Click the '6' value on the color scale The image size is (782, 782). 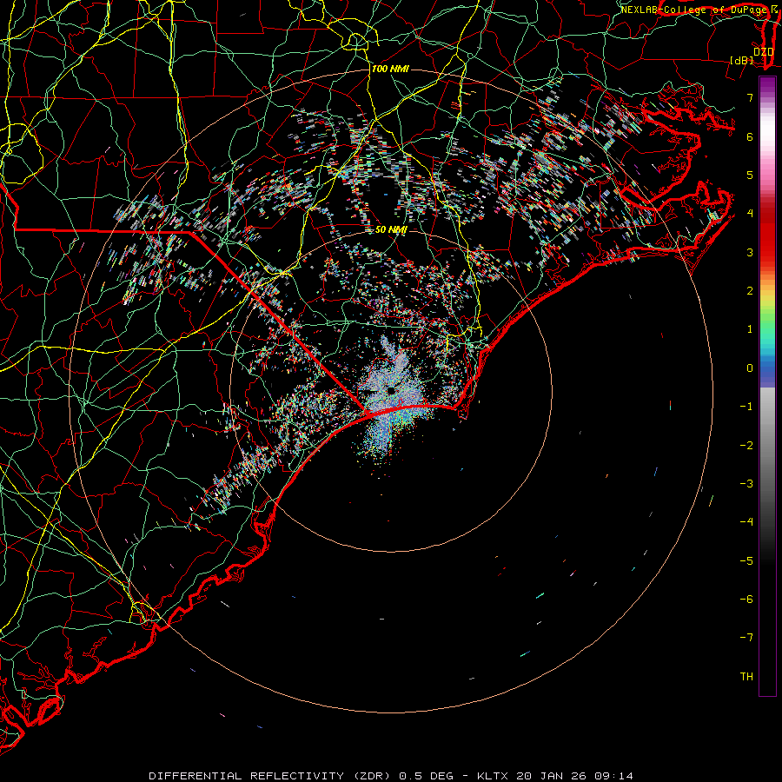(x=750, y=136)
